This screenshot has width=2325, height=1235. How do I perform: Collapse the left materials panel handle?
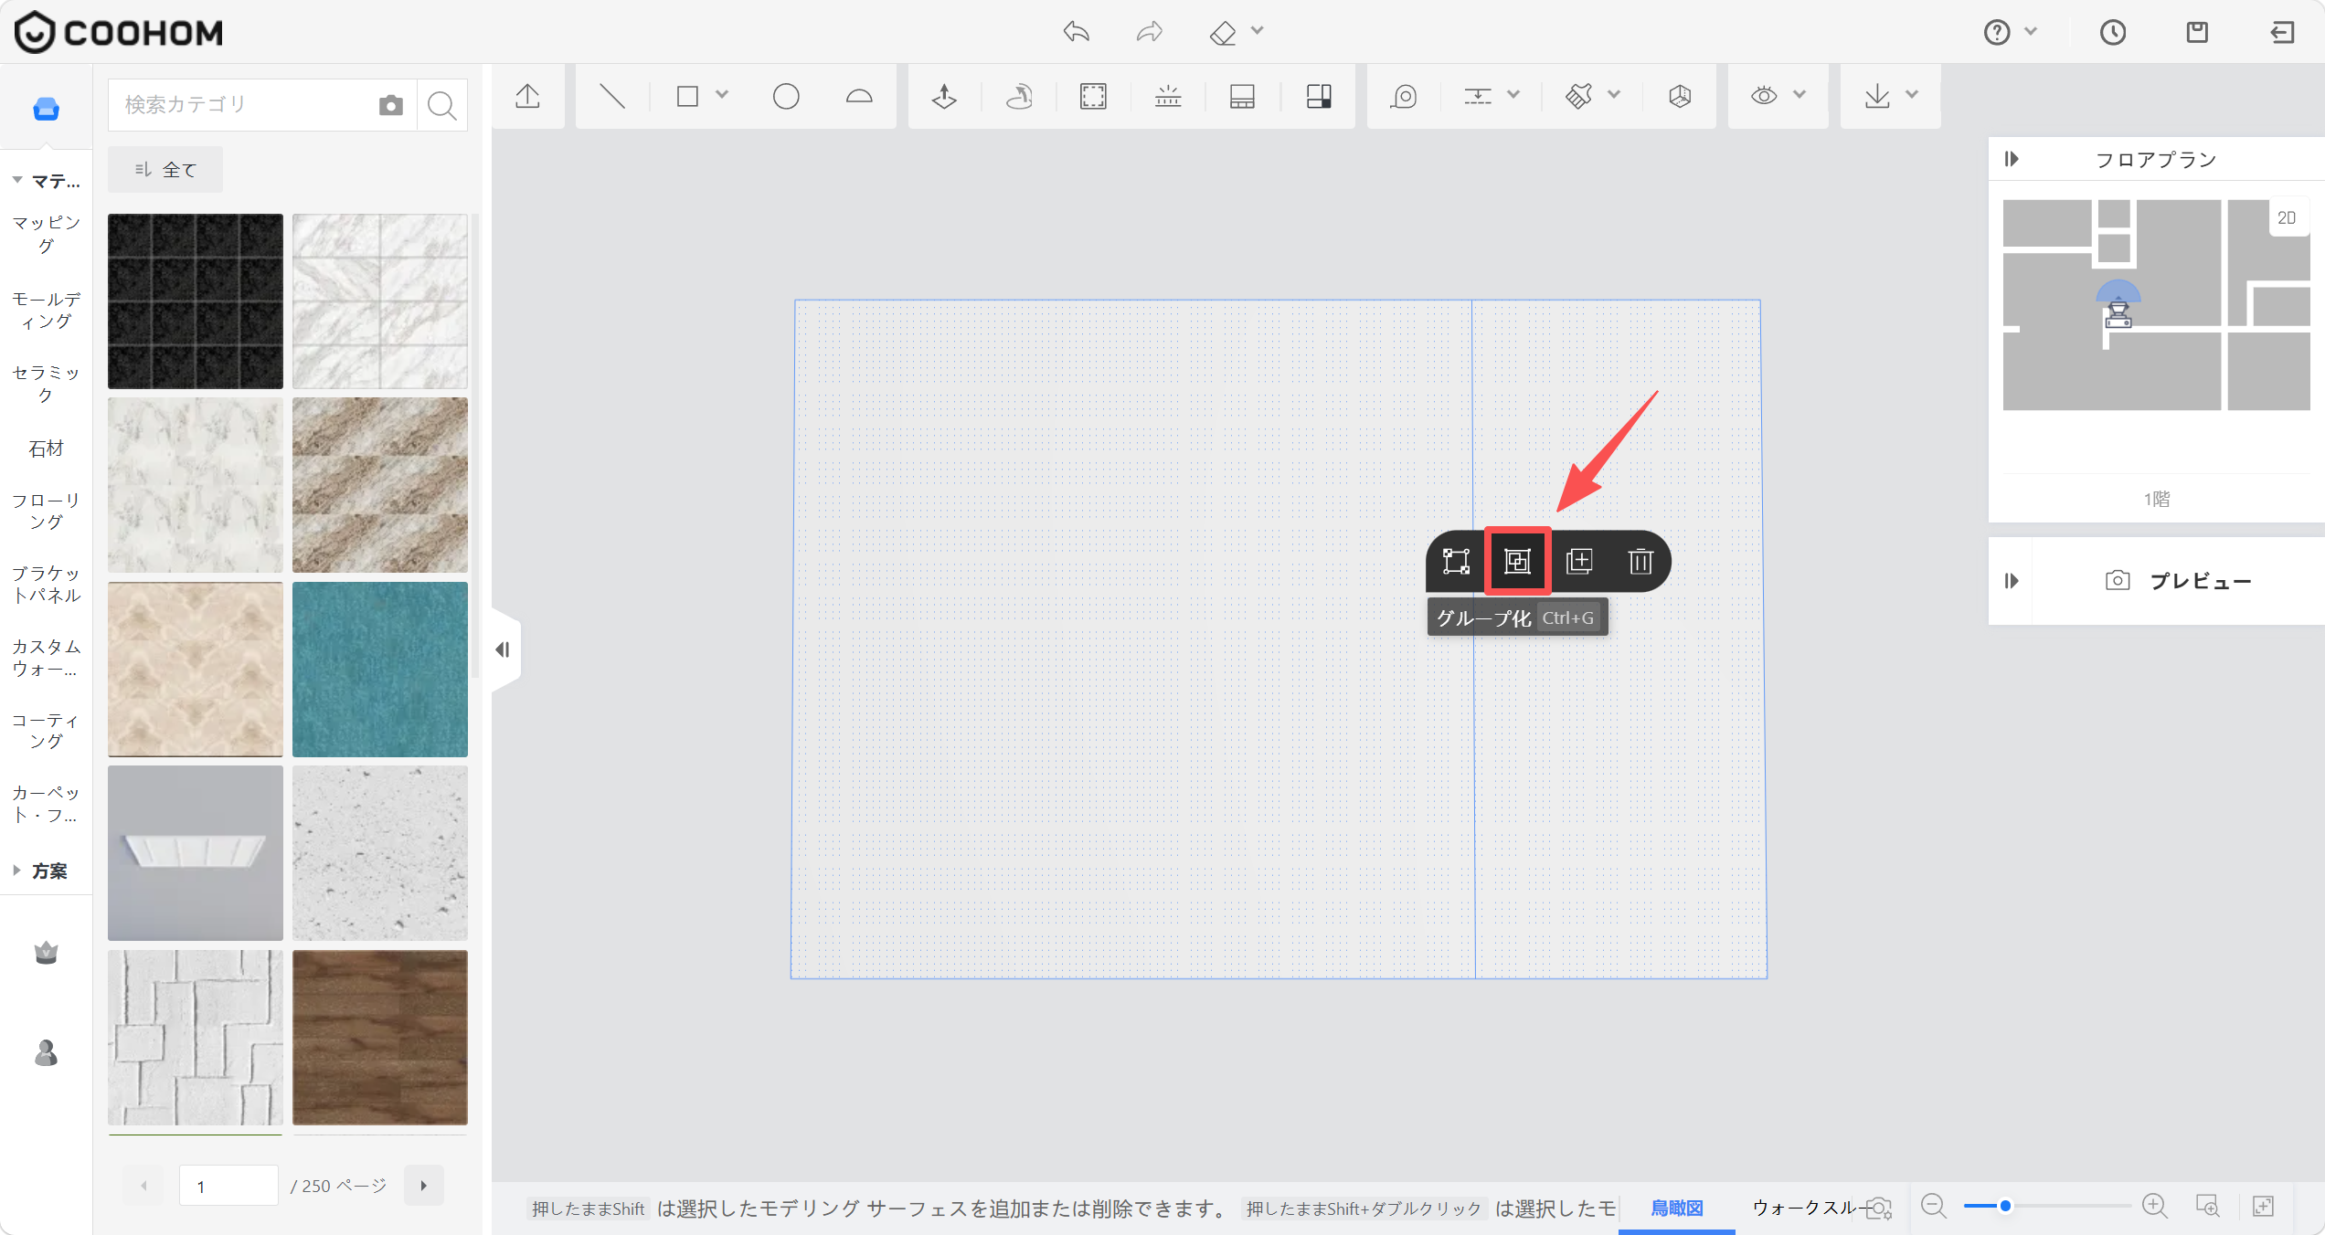(504, 649)
